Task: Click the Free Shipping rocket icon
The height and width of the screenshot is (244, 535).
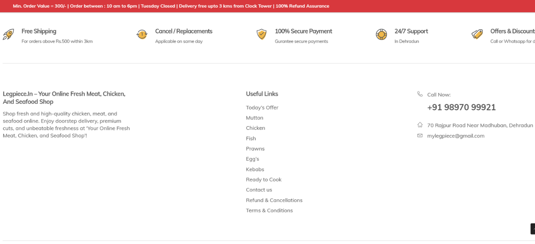Action: point(8,35)
